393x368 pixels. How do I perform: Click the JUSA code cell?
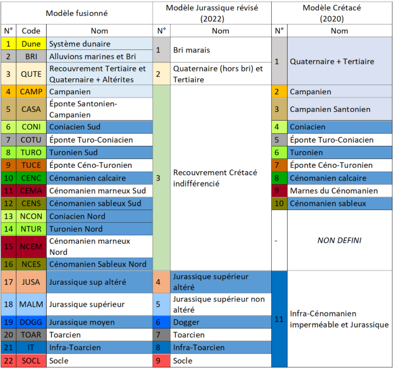pyautogui.click(x=31, y=282)
